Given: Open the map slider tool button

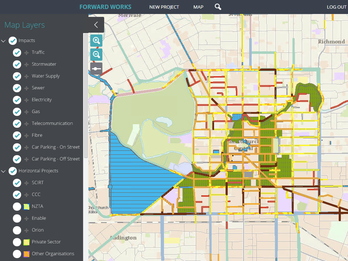Looking at the screenshot, I should 96,69.
